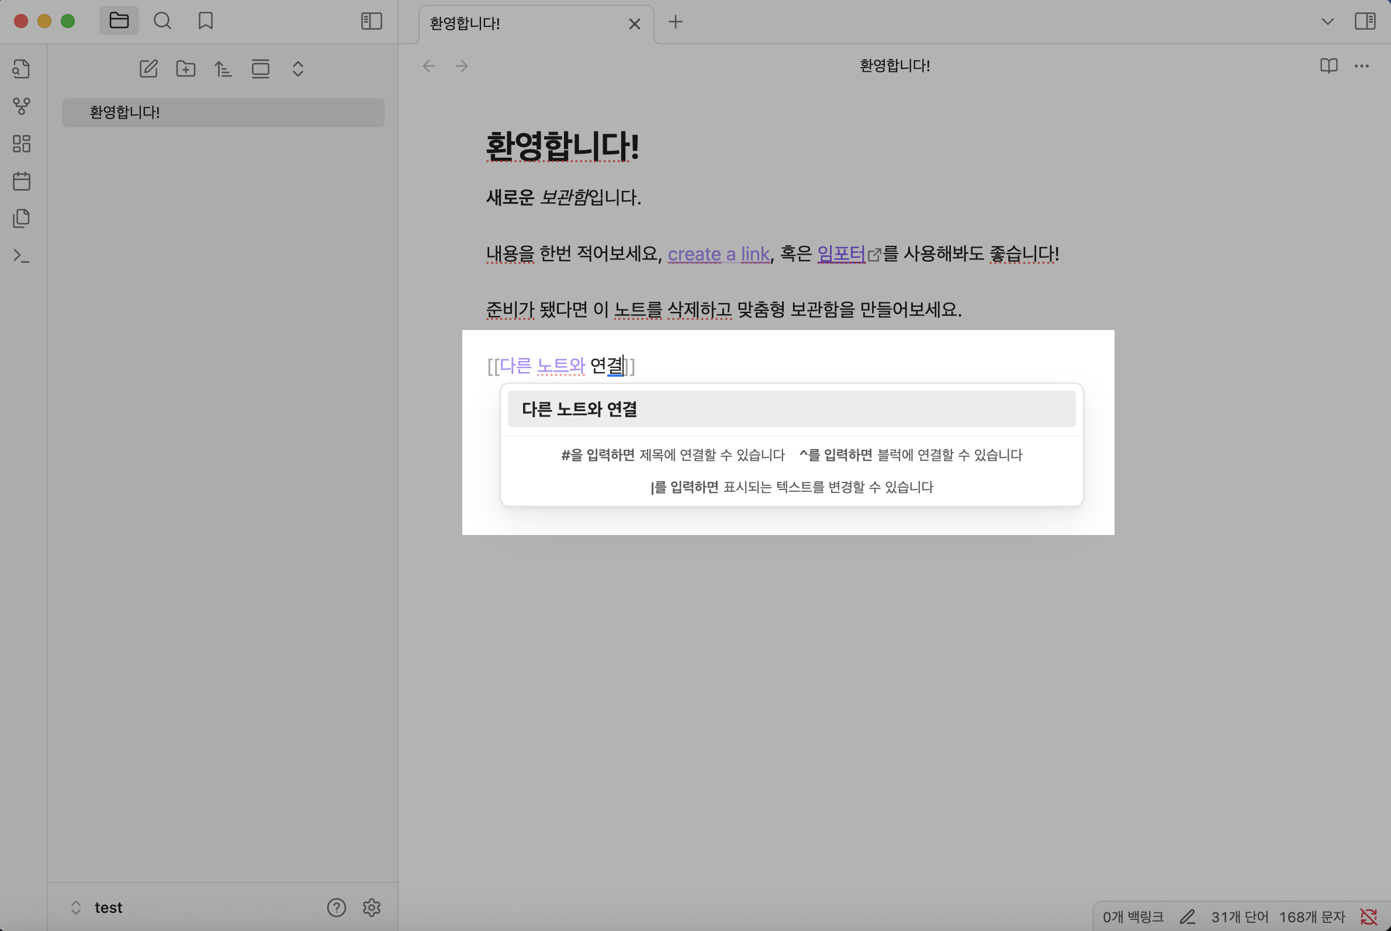
Task: Open graph view from ribbon
Action: click(22, 106)
